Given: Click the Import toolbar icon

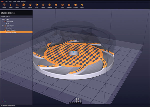Looking at the screenshot, I should [11, 5].
